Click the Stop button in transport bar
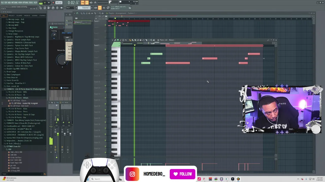The height and width of the screenshot is (182, 325). [x=49, y=3]
